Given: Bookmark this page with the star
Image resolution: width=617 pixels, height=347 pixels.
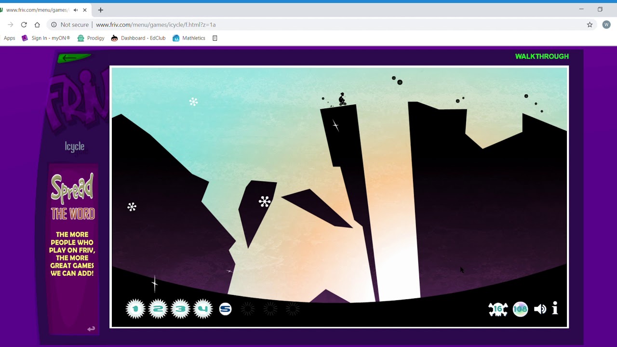Looking at the screenshot, I should coord(590,25).
